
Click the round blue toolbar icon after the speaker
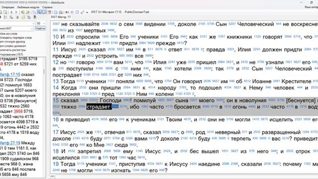coord(72,12)
